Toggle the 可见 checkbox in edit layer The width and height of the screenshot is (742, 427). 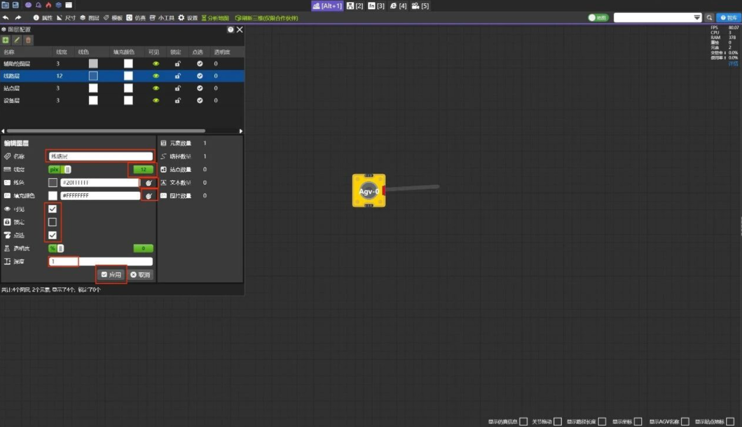52,209
